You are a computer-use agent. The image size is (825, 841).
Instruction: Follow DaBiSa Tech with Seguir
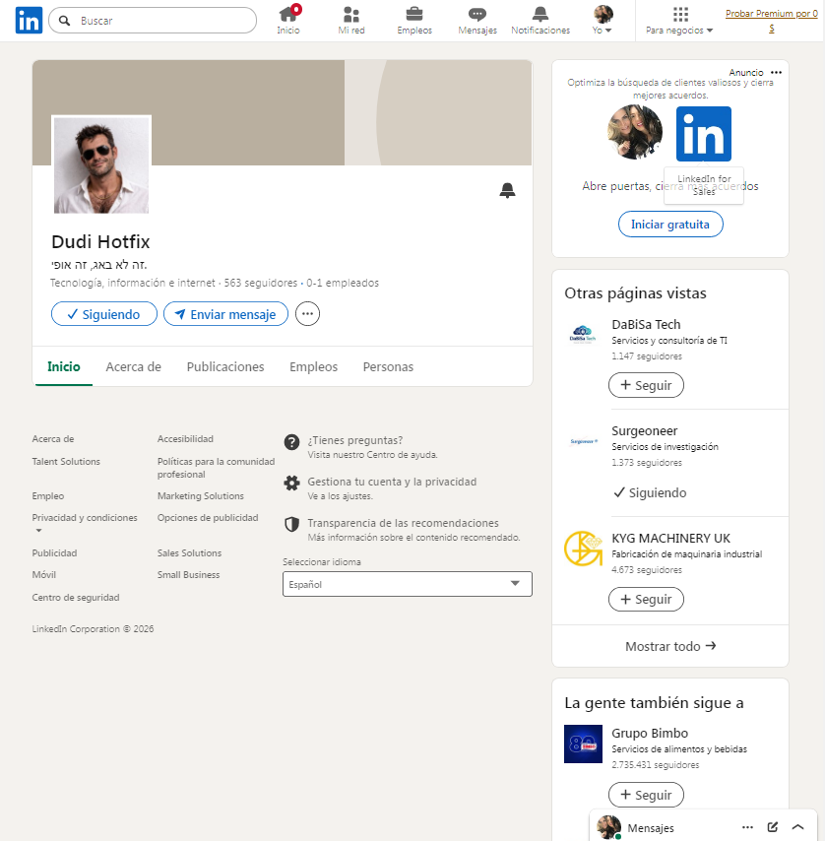[x=646, y=385]
